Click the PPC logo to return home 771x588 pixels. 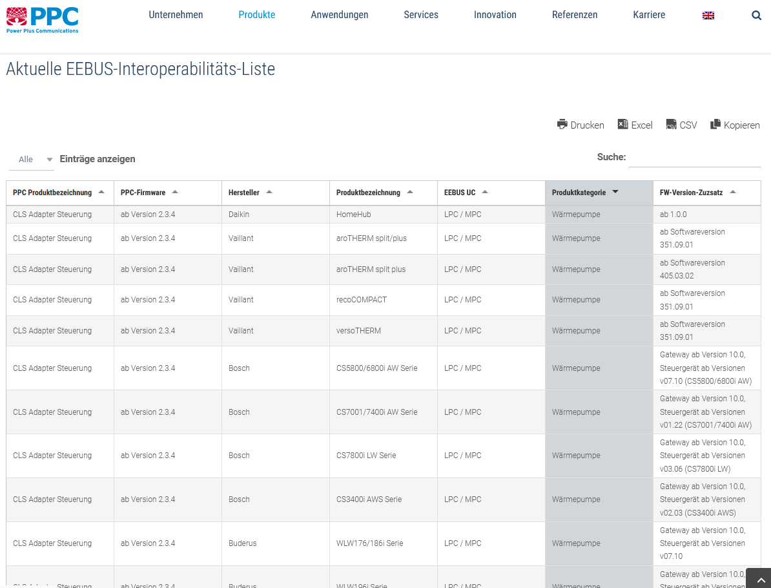(41, 19)
